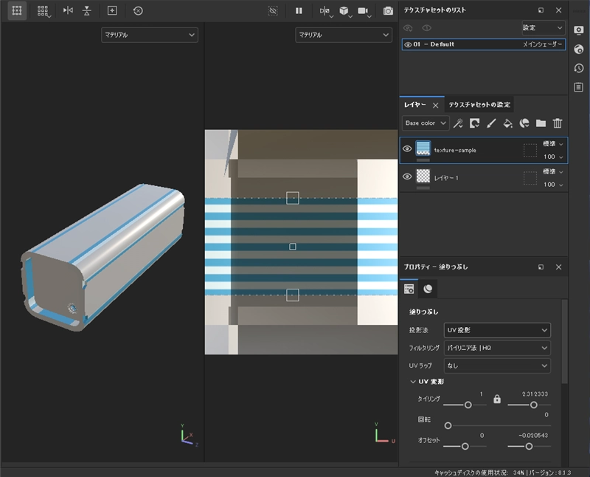Image resolution: width=590 pixels, height=477 pixels.
Task: Open blend mode dropdown for レイヤー 1
Action: [552, 172]
